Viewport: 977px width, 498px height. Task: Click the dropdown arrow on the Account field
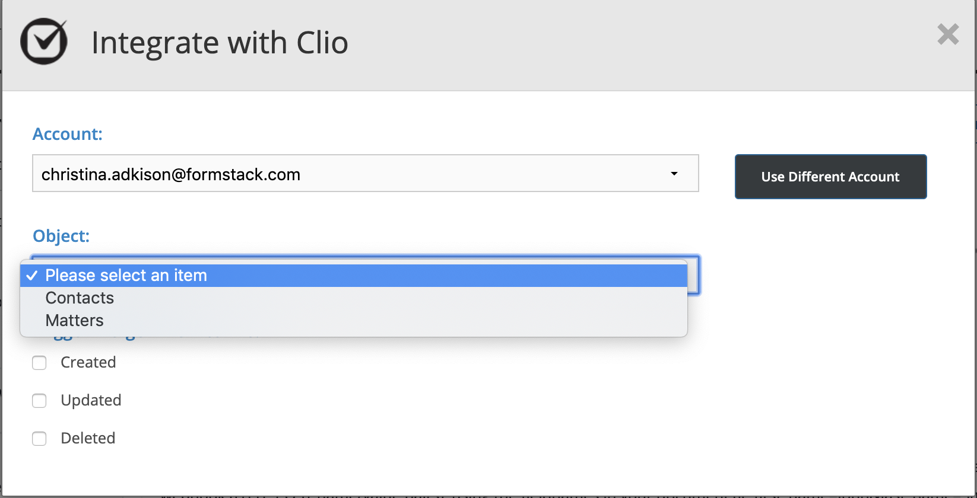click(x=674, y=174)
